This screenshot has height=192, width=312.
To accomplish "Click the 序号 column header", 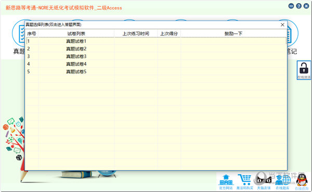I will coord(32,33).
